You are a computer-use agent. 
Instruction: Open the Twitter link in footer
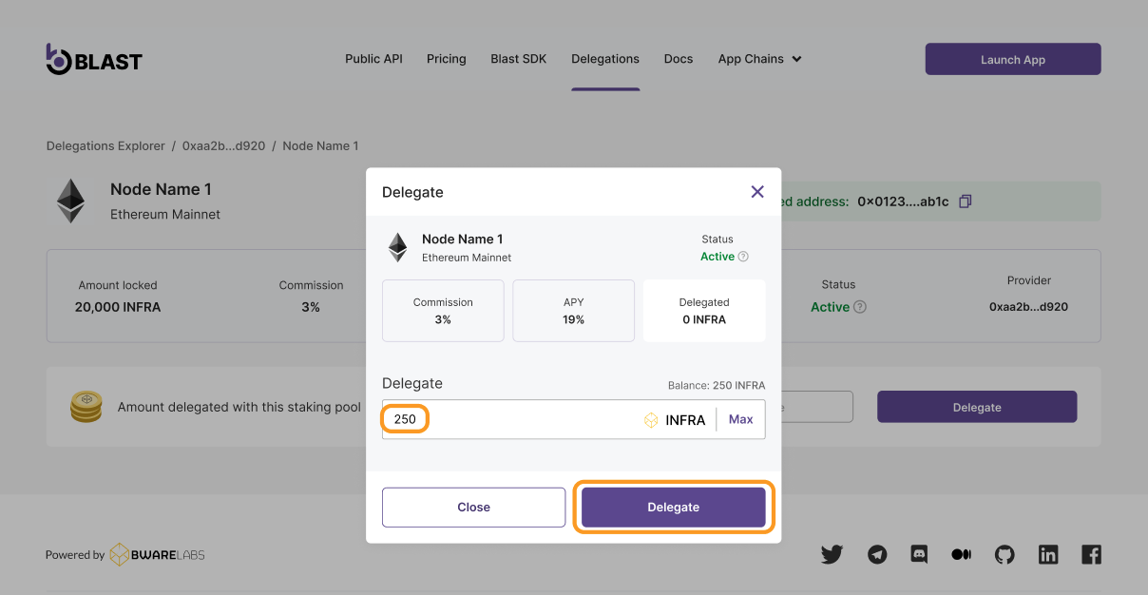832,554
